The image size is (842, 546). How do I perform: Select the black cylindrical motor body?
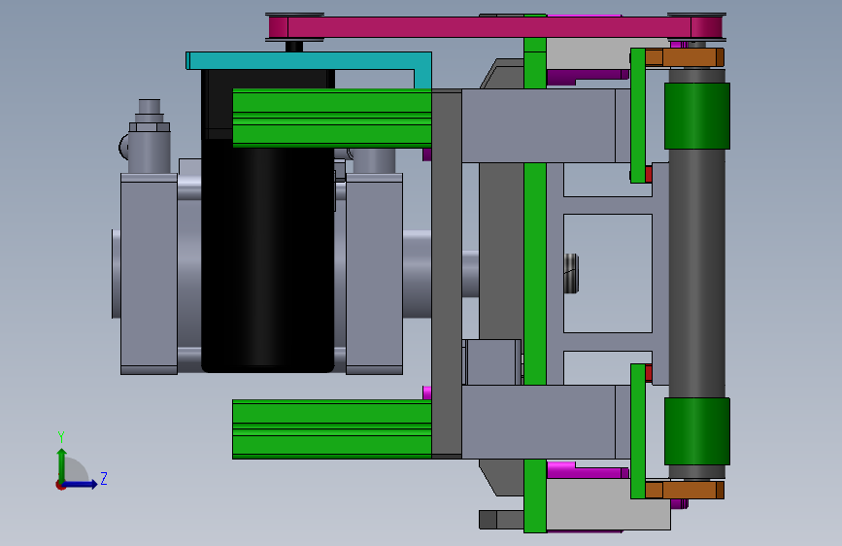coord(267,256)
